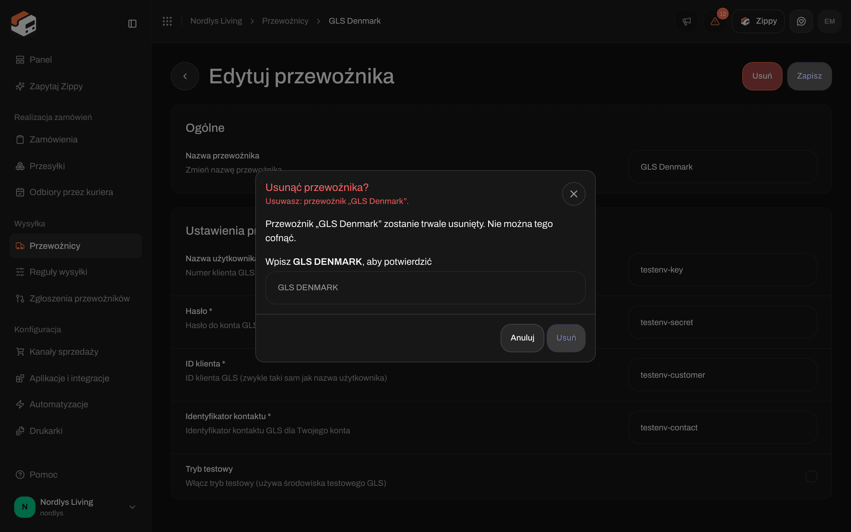
Task: Confirm deletion with dialog Usuń button
Action: (566, 338)
